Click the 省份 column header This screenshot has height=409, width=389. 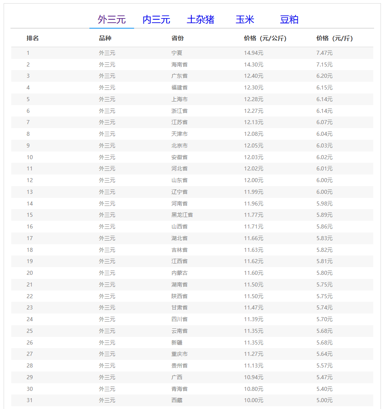point(178,38)
